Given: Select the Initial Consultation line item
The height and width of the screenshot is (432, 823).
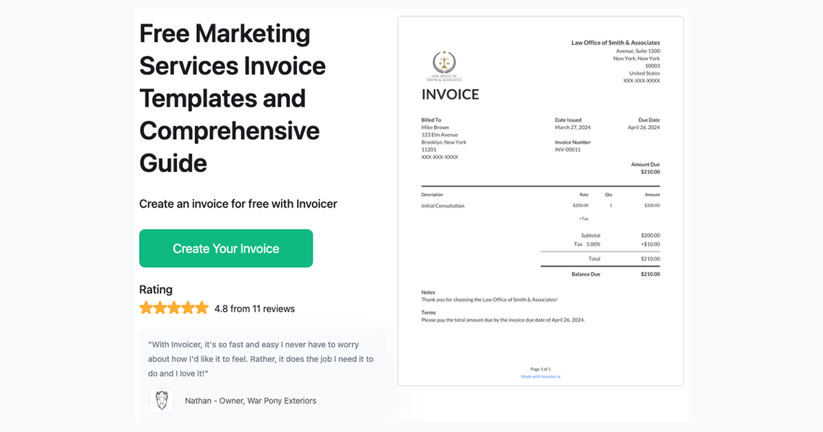Looking at the screenshot, I should (x=444, y=205).
